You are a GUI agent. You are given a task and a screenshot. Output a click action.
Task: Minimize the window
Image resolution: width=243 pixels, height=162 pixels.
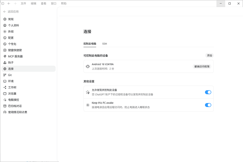tap(221, 4)
